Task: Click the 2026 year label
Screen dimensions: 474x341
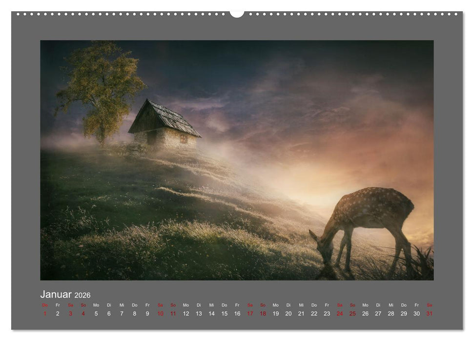Action: coord(82,295)
